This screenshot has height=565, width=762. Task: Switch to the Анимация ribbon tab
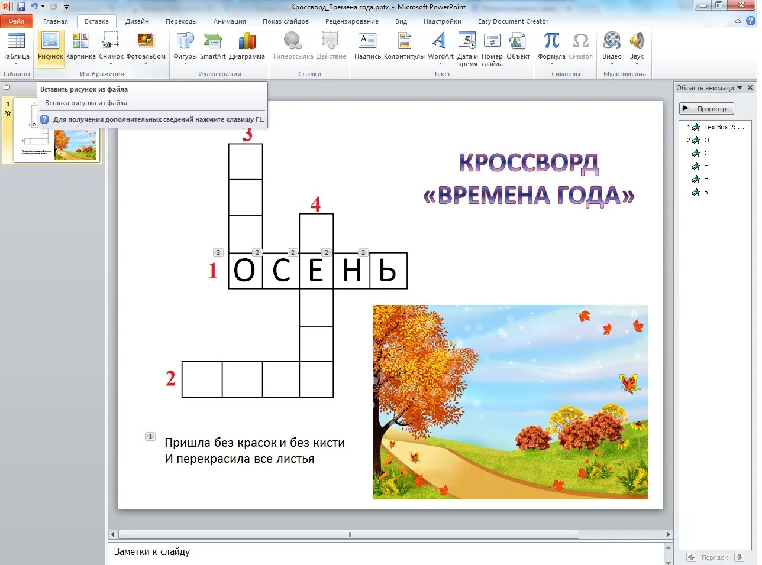[230, 21]
